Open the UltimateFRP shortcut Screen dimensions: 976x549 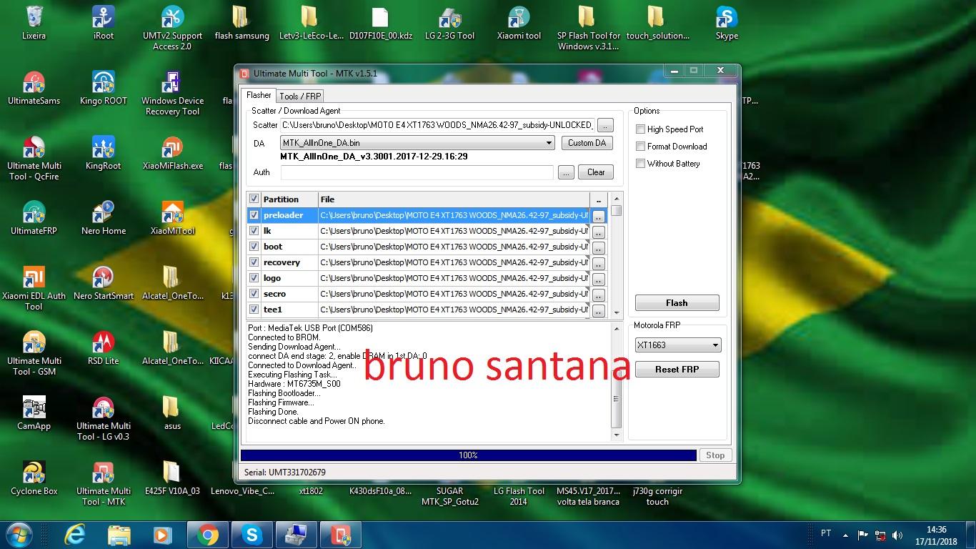tap(34, 218)
